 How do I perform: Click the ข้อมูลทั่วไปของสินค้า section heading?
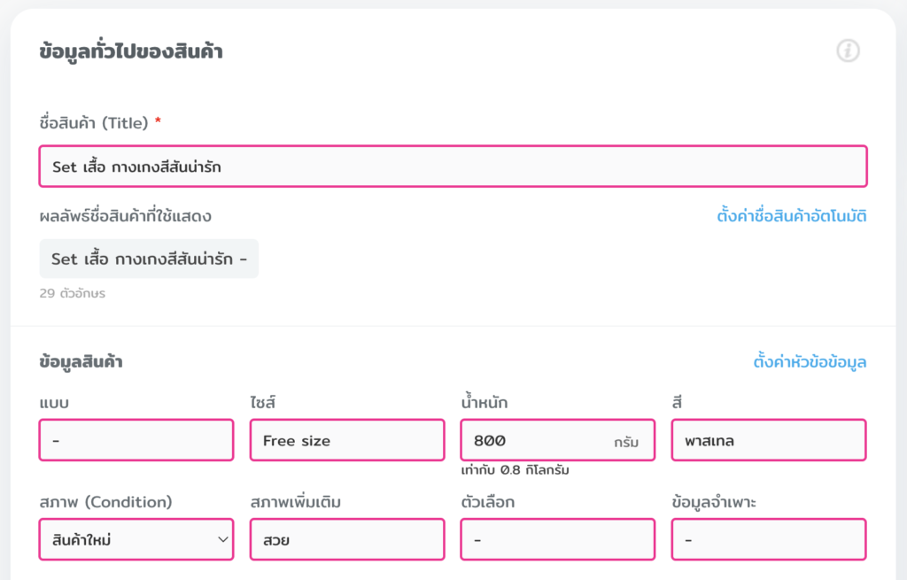130,52
